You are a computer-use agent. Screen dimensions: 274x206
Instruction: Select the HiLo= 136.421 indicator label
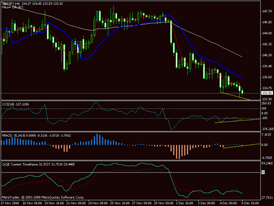(x=13, y=7)
